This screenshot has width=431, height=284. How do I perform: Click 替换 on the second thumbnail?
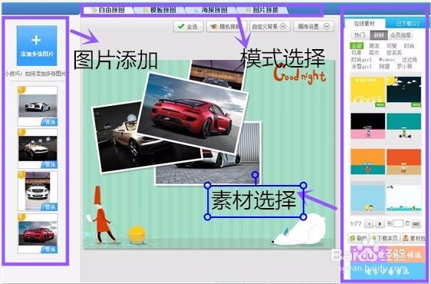click(50, 164)
